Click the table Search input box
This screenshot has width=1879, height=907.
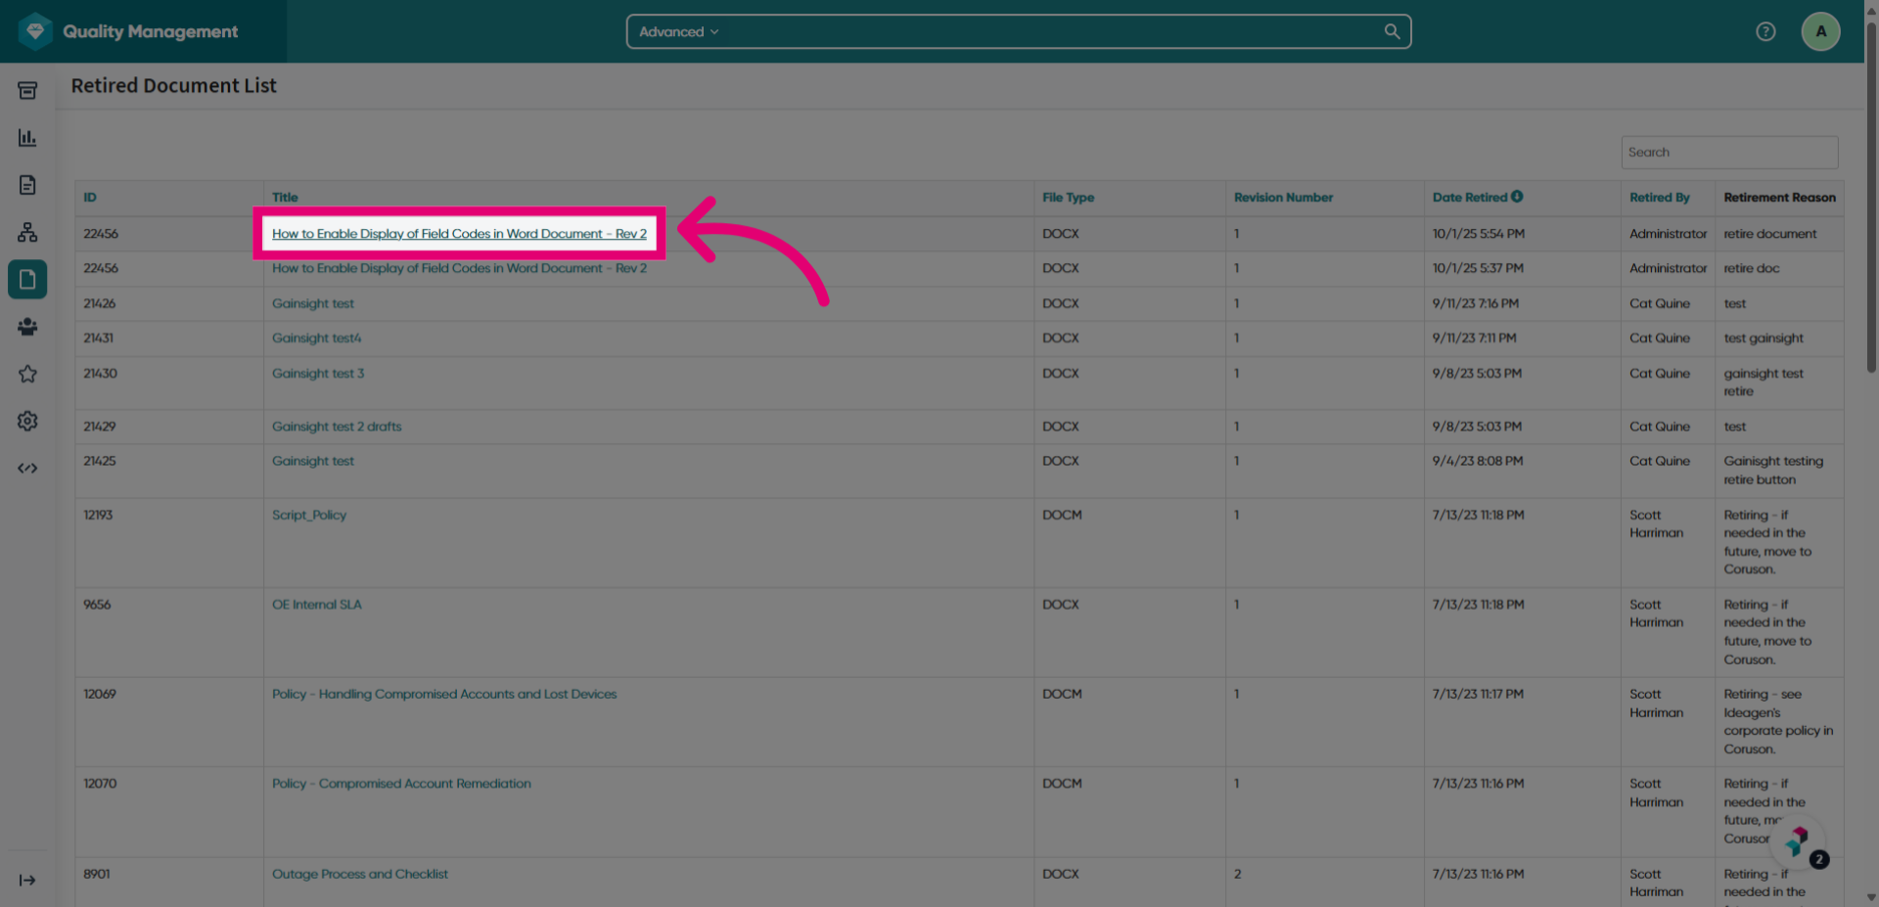click(1729, 153)
